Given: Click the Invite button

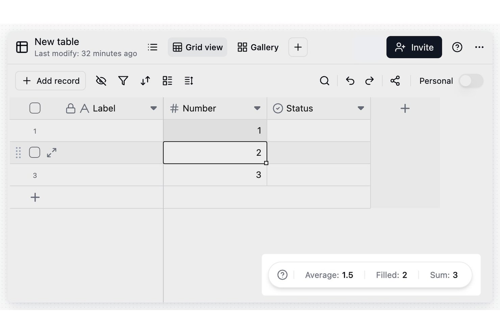Looking at the screenshot, I should click(x=414, y=47).
